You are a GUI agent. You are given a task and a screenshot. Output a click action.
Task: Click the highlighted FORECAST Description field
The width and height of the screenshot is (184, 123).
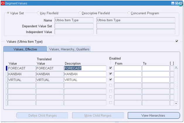(x=85, y=68)
